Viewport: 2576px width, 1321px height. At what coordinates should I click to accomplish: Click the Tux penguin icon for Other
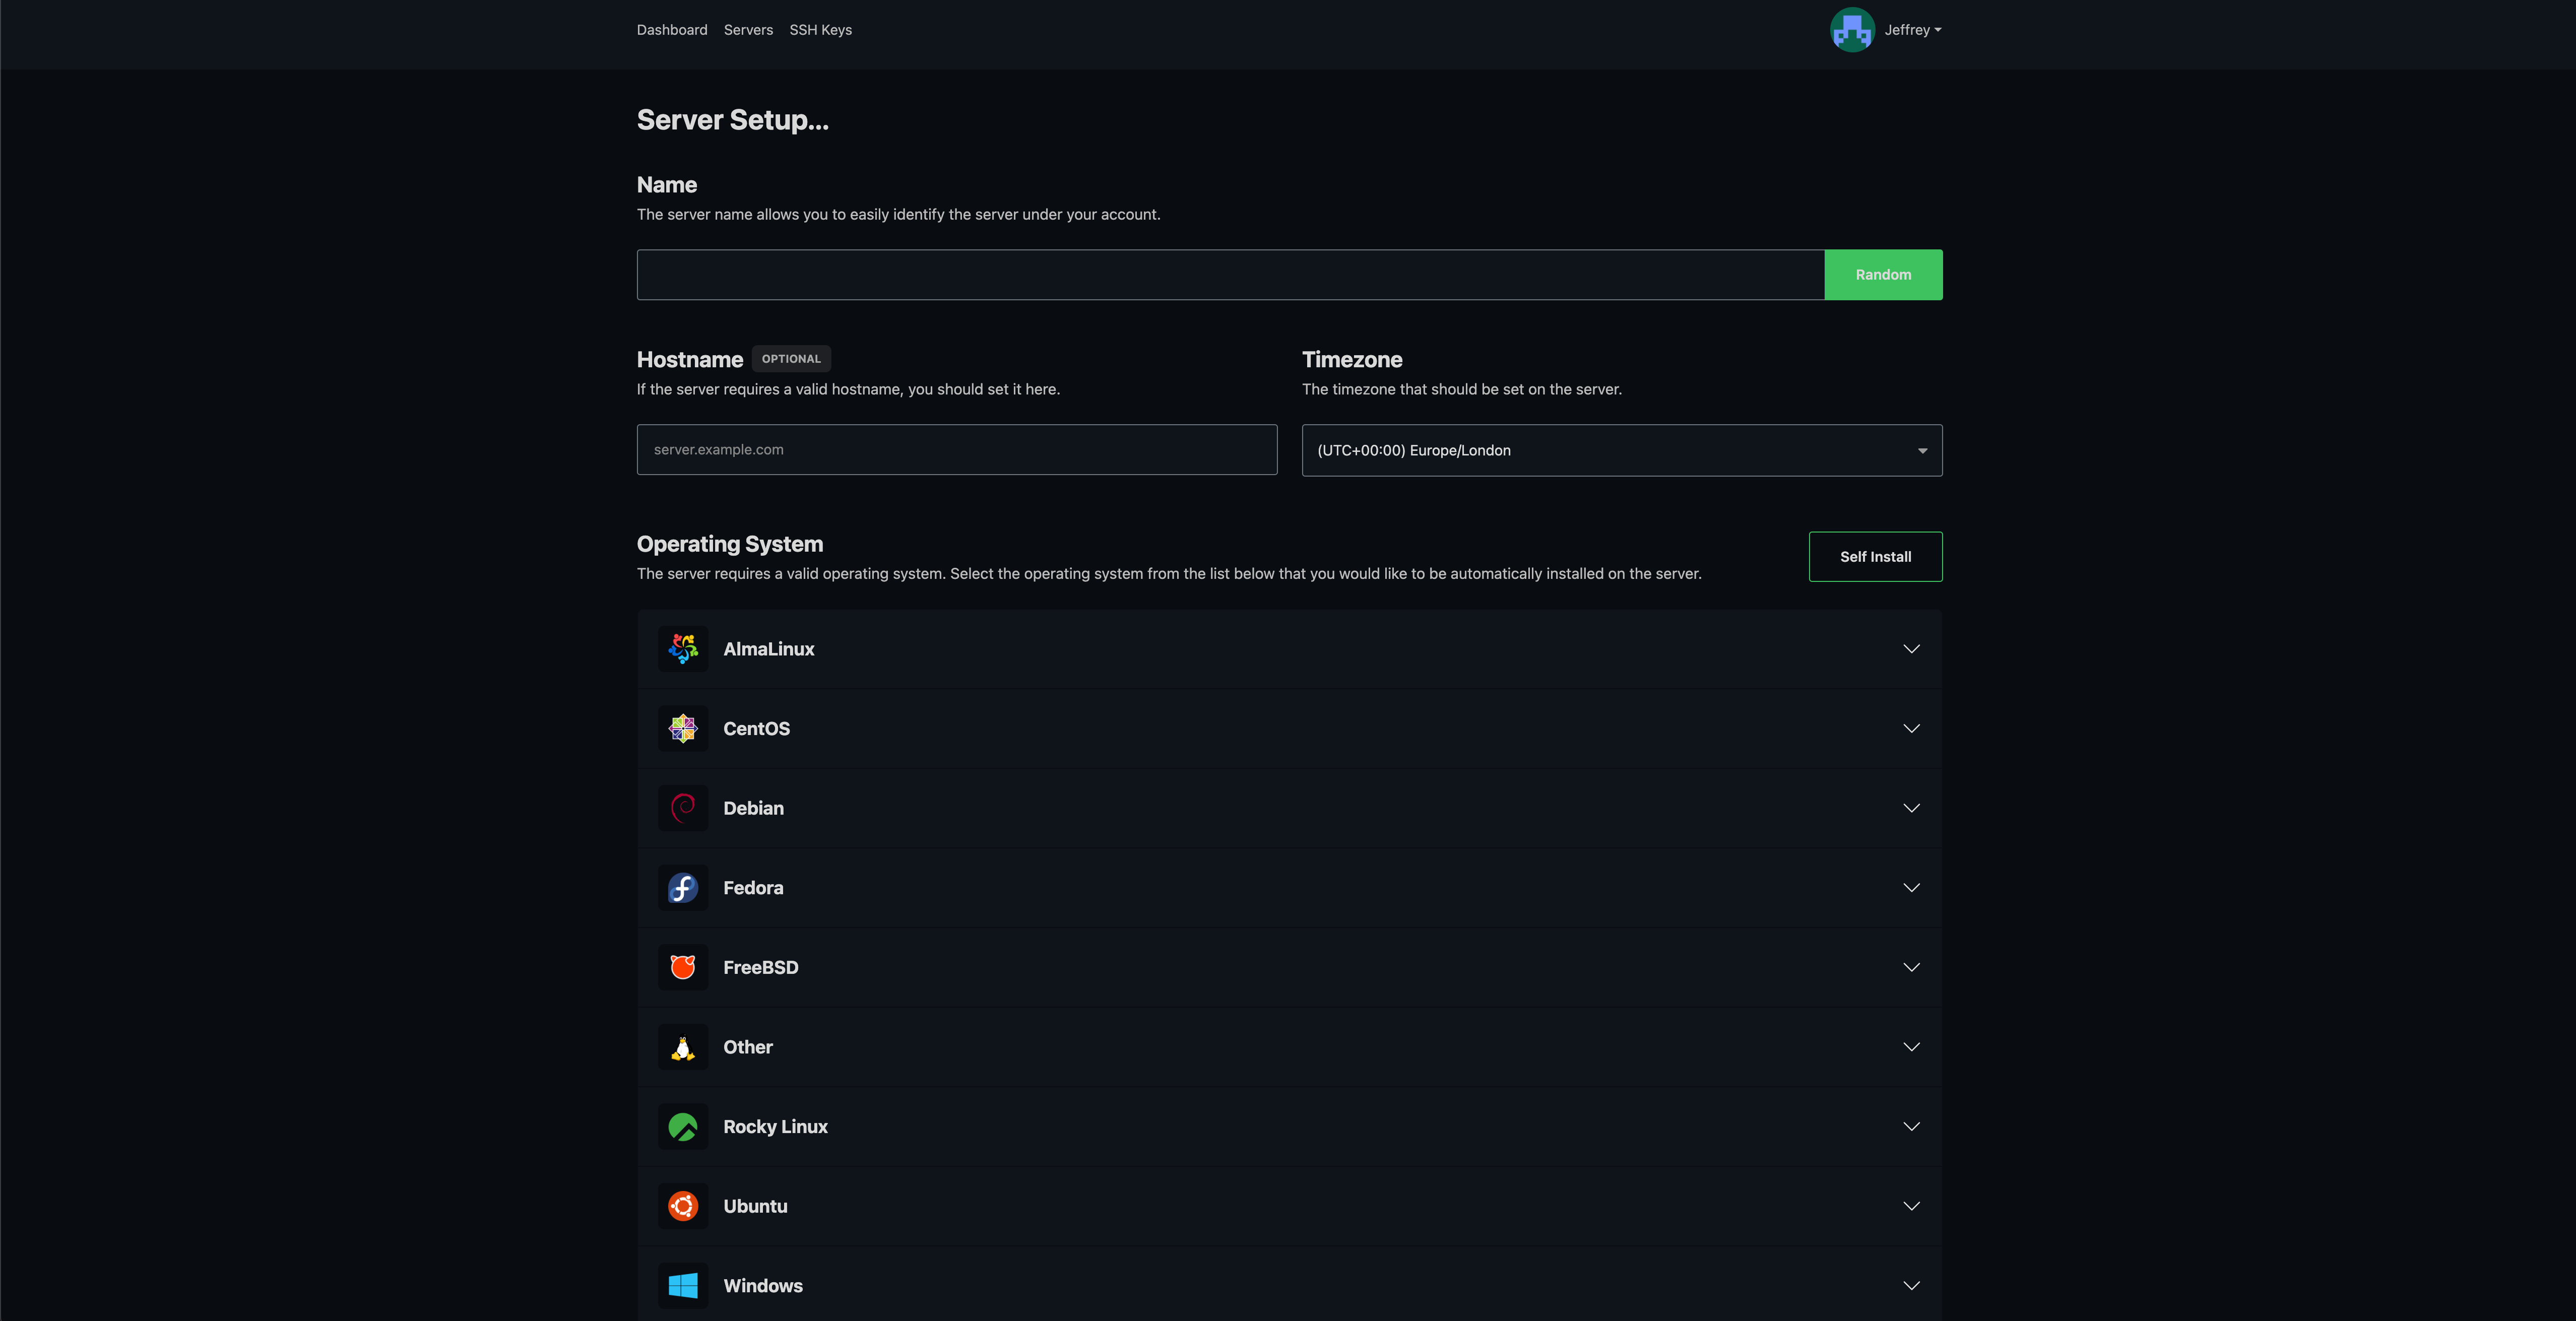coord(683,1047)
